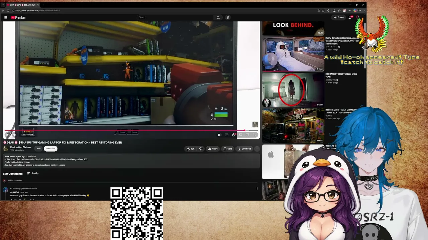This screenshot has width=428, height=240.
Task: Toggle the autoplay switch in the player
Action: [x=219, y=135]
